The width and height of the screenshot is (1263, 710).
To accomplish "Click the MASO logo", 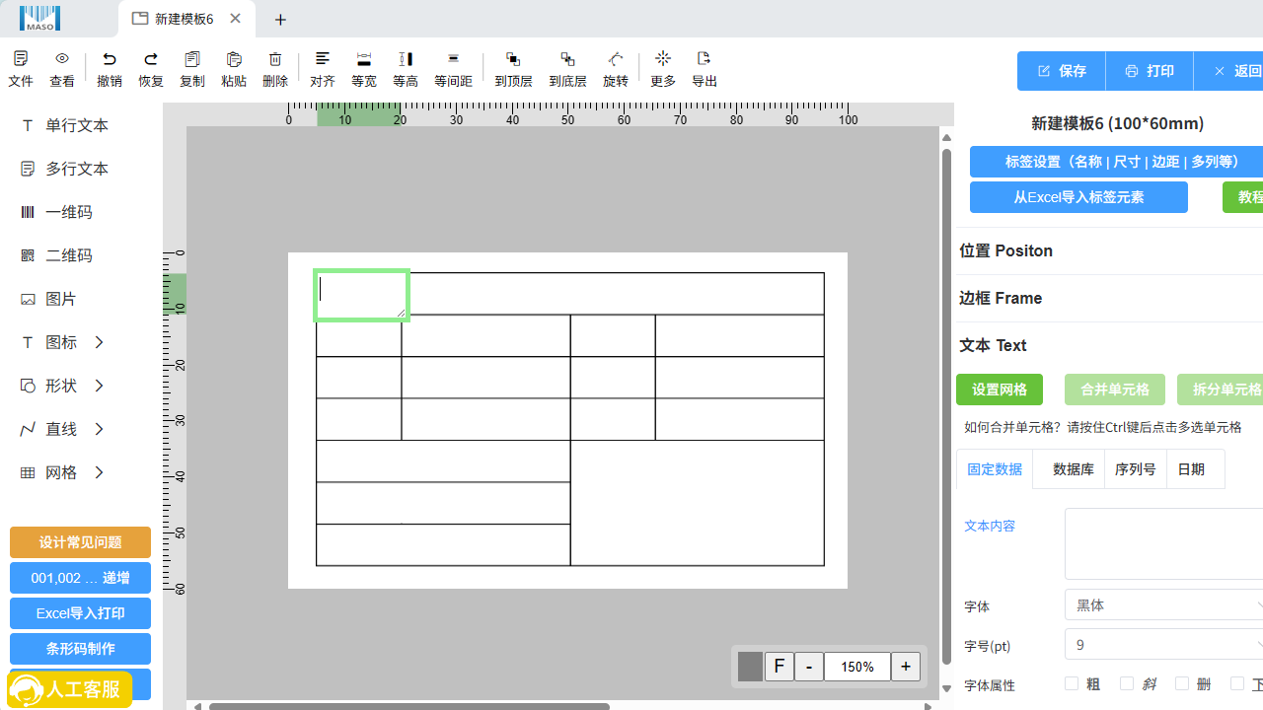I will [39, 18].
